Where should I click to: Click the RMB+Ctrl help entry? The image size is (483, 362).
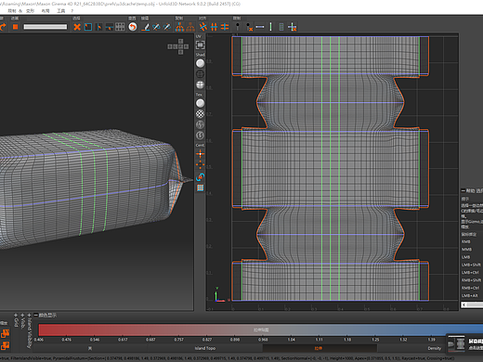coord(470,288)
